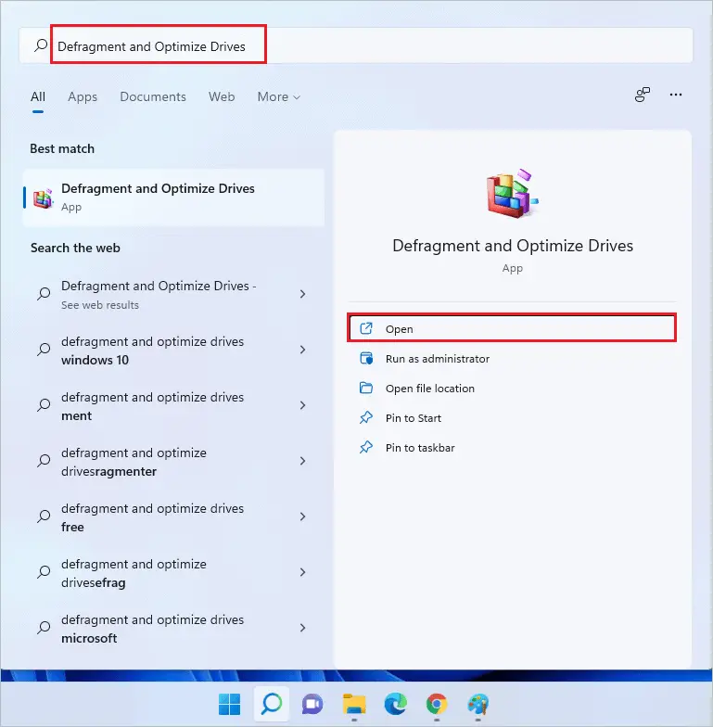713x727 pixels.
Task: Click the Open file location folder icon
Action: tap(365, 388)
